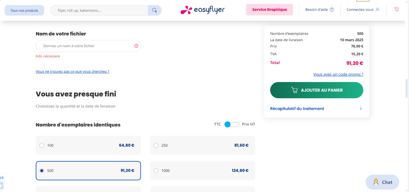Open the Tous nos produits menu
Viewport: 409px width, 192px height.
pyautogui.click(x=24, y=10)
